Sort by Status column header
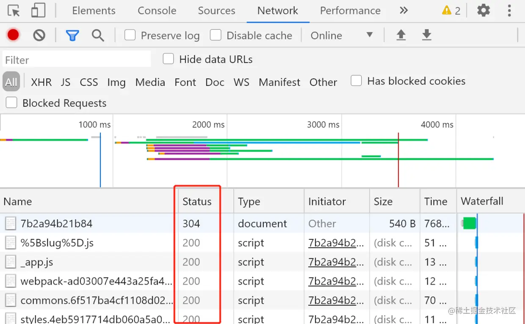This screenshot has height=324, width=525. (206, 202)
